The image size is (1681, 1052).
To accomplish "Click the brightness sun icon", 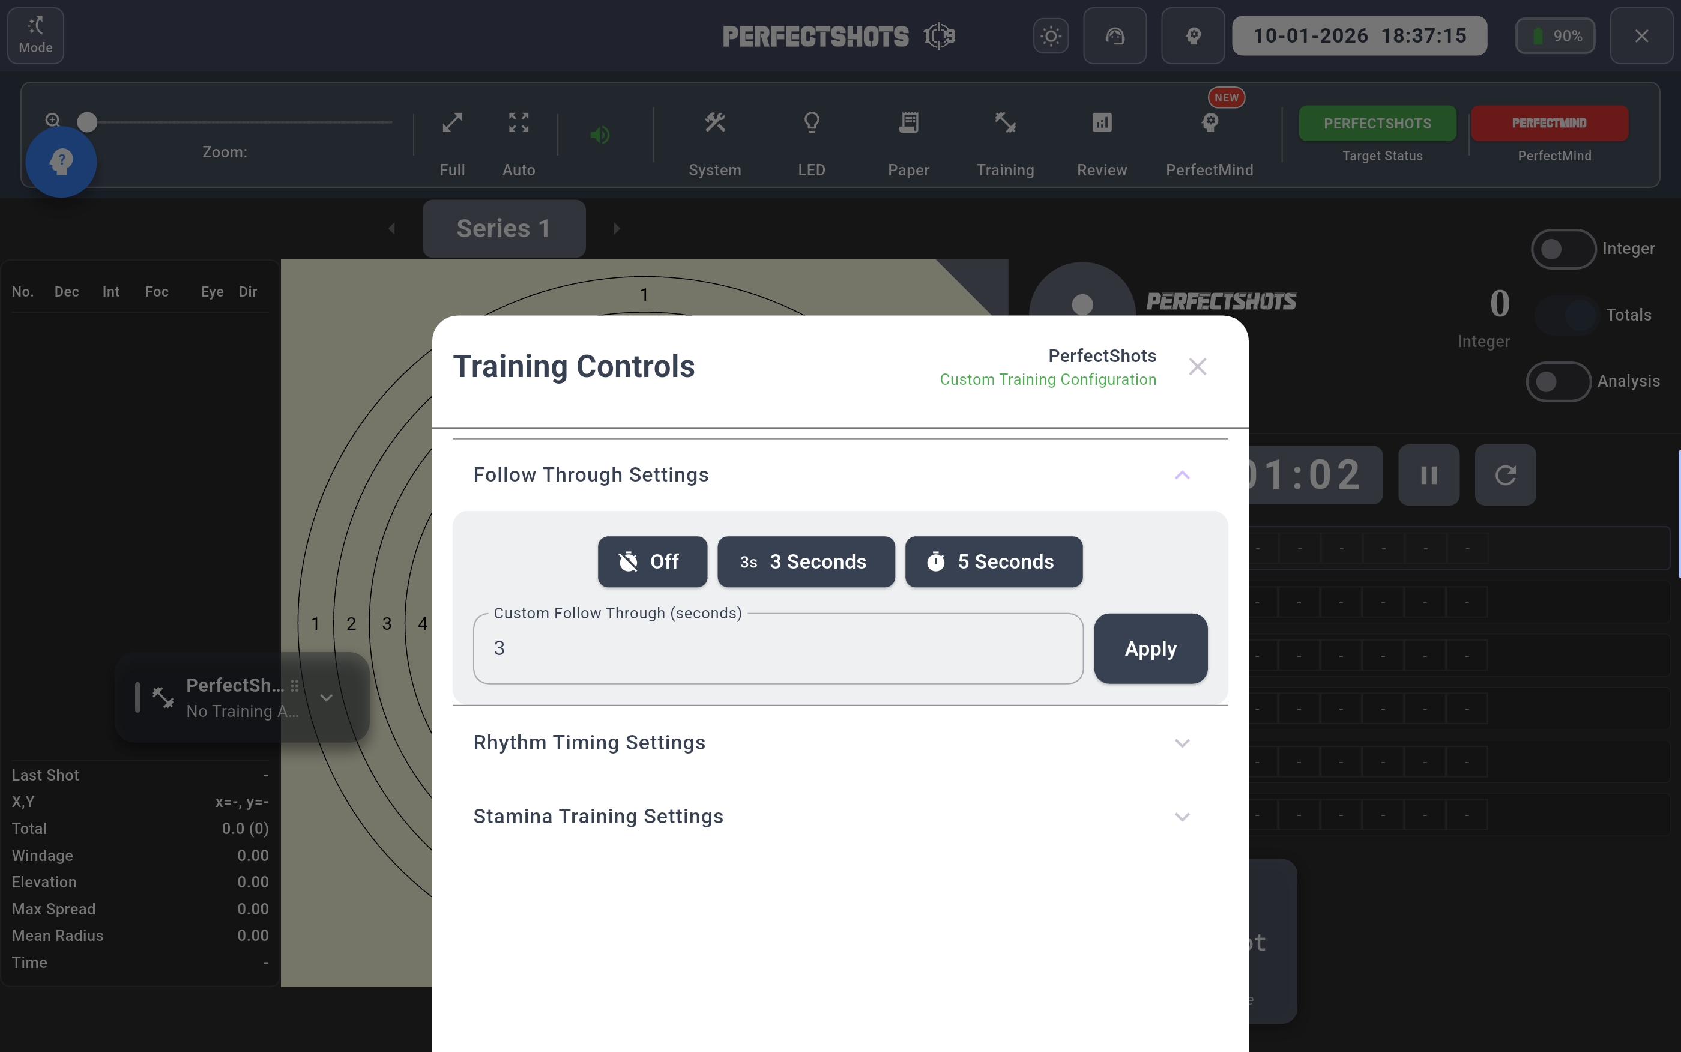I will click(1050, 36).
